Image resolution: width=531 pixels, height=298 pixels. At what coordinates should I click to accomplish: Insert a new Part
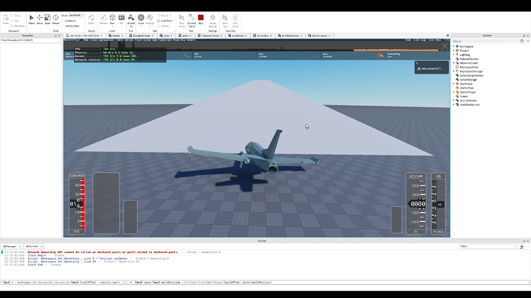pos(112,17)
